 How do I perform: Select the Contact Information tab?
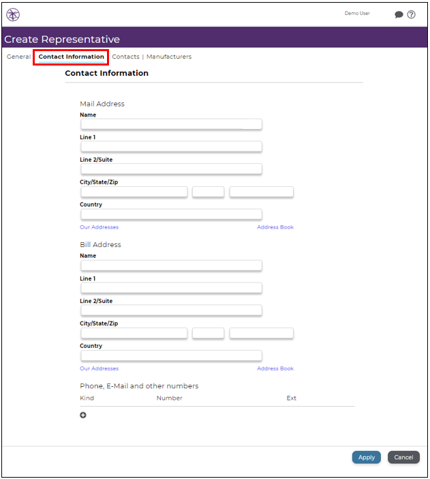[x=71, y=57]
